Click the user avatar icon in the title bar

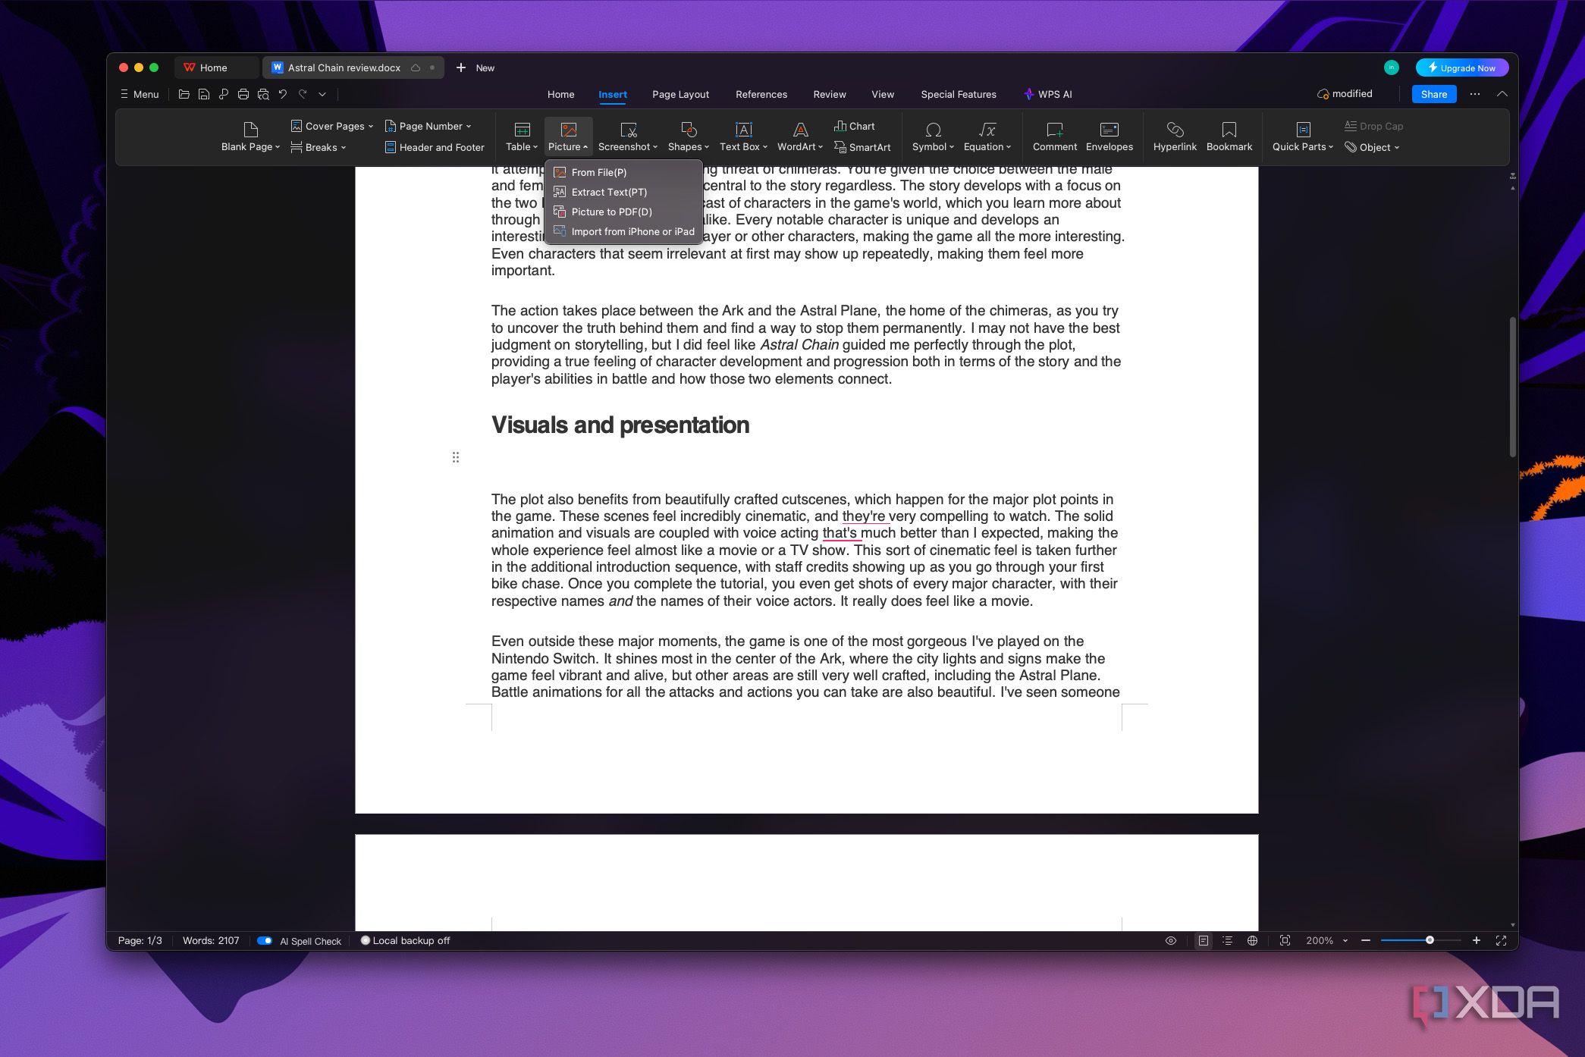coord(1391,67)
